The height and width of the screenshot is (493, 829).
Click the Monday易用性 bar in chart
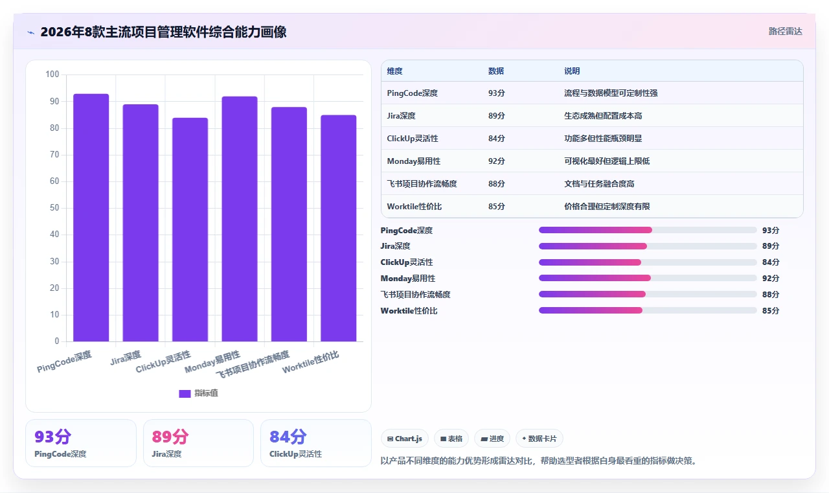tap(240, 219)
